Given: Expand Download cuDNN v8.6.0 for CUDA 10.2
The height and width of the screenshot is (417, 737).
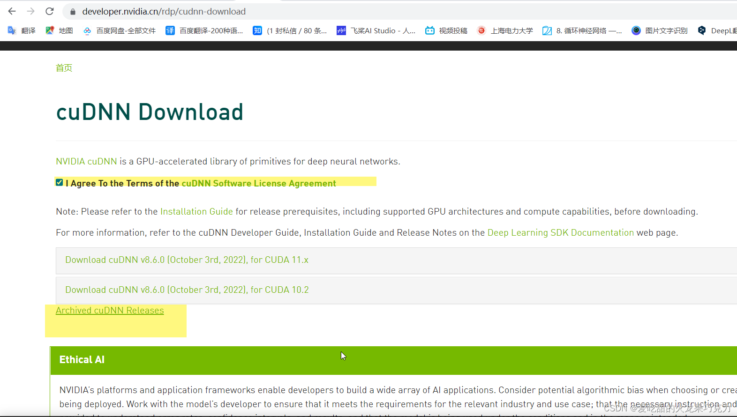Looking at the screenshot, I should 396,290.
